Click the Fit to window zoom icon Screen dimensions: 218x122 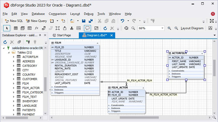pyautogui.click(x=126, y=28)
